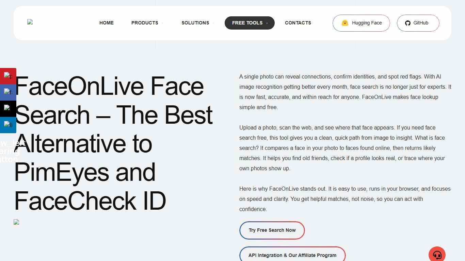Click the GitHub logo icon

point(408,23)
